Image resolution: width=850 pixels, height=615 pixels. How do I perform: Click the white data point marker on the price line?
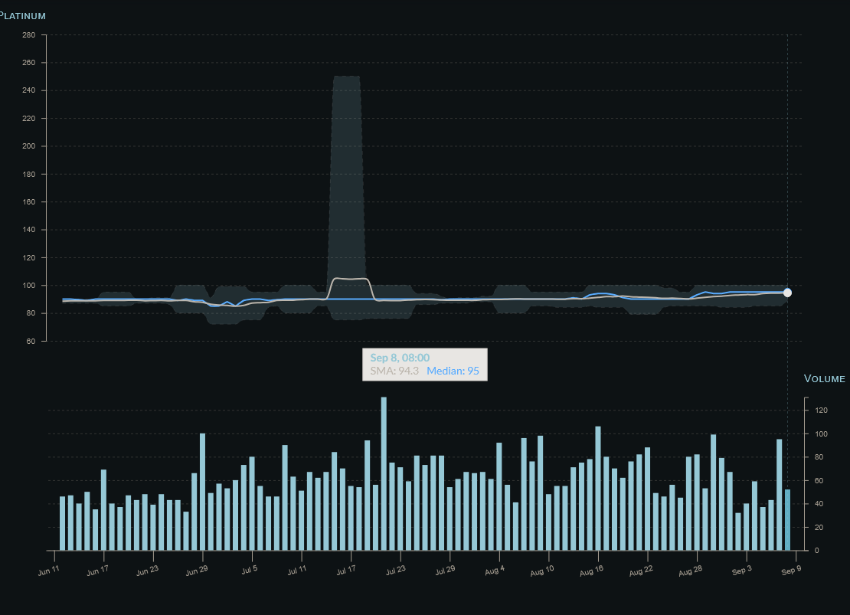tap(788, 293)
